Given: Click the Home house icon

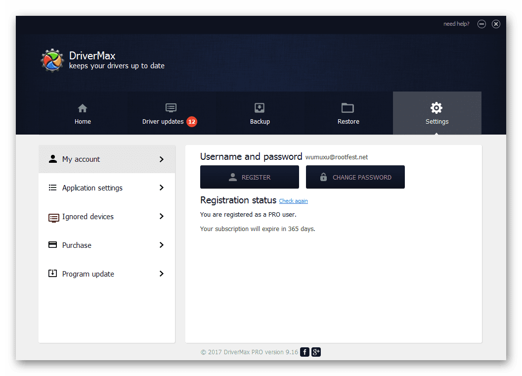Looking at the screenshot, I should [83, 108].
